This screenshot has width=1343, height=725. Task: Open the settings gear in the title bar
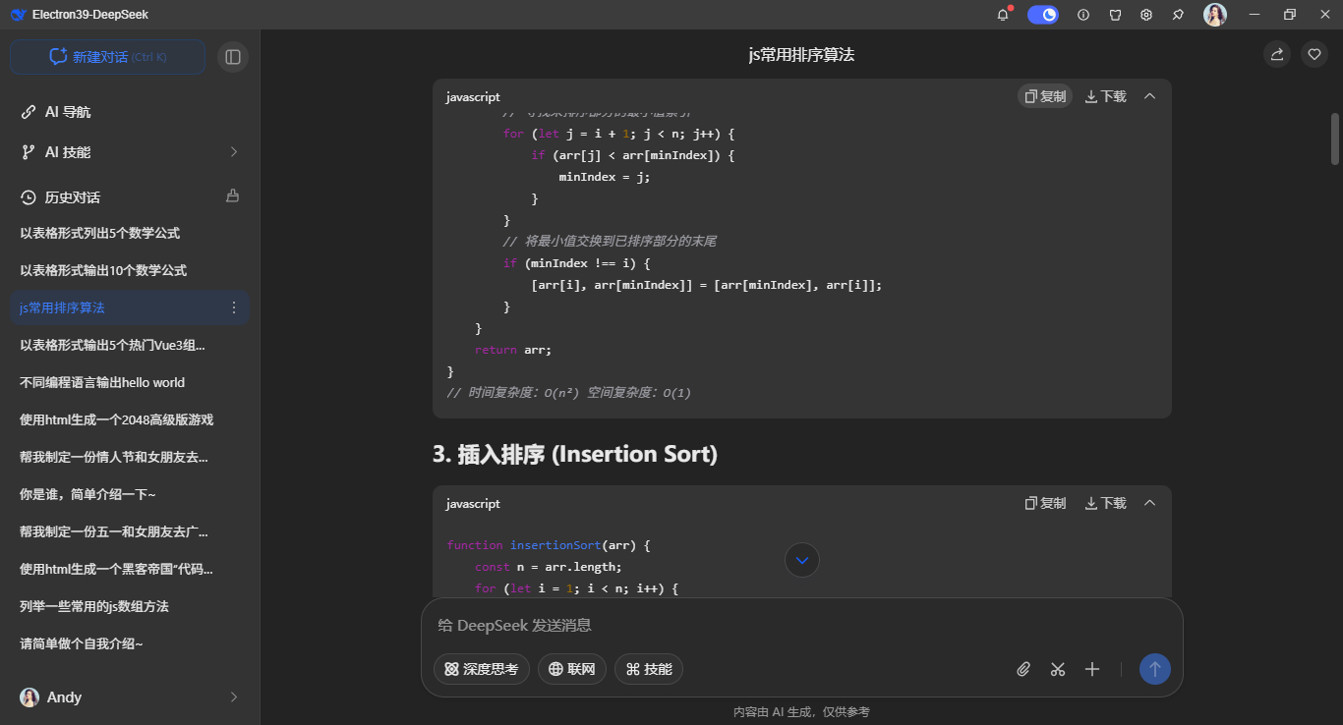[x=1145, y=15]
